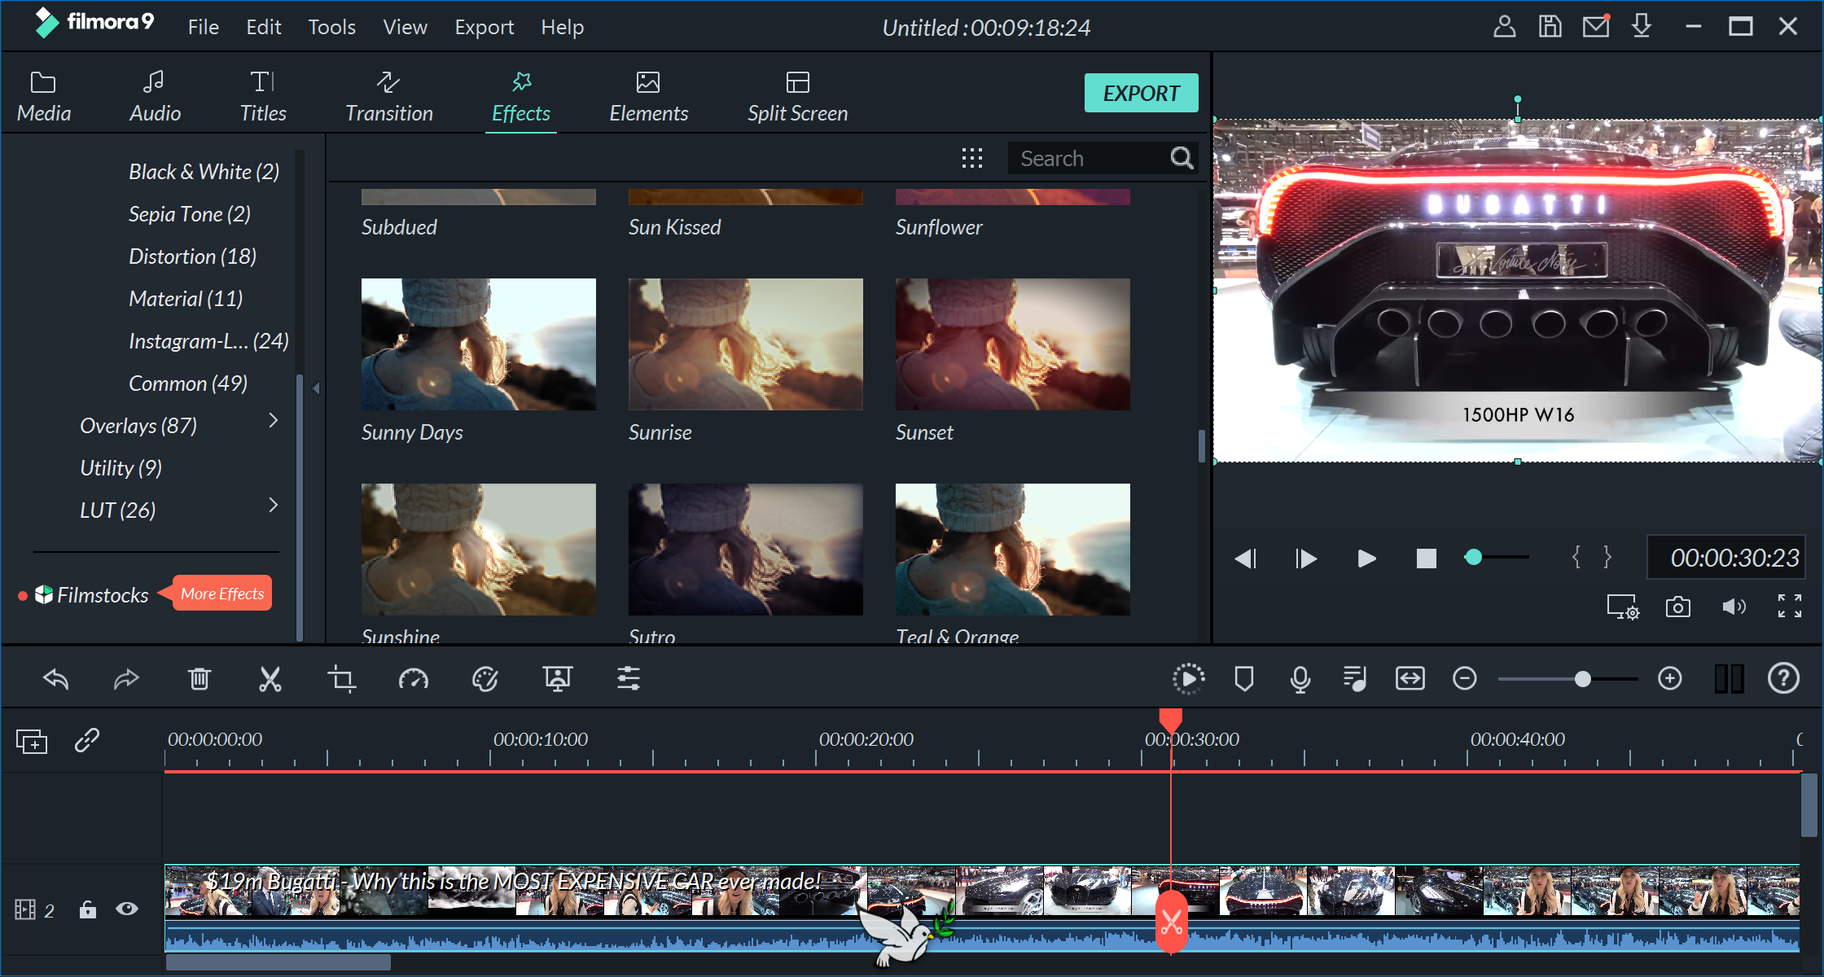Step to previous frame in preview
This screenshot has height=977, width=1824.
(1246, 558)
